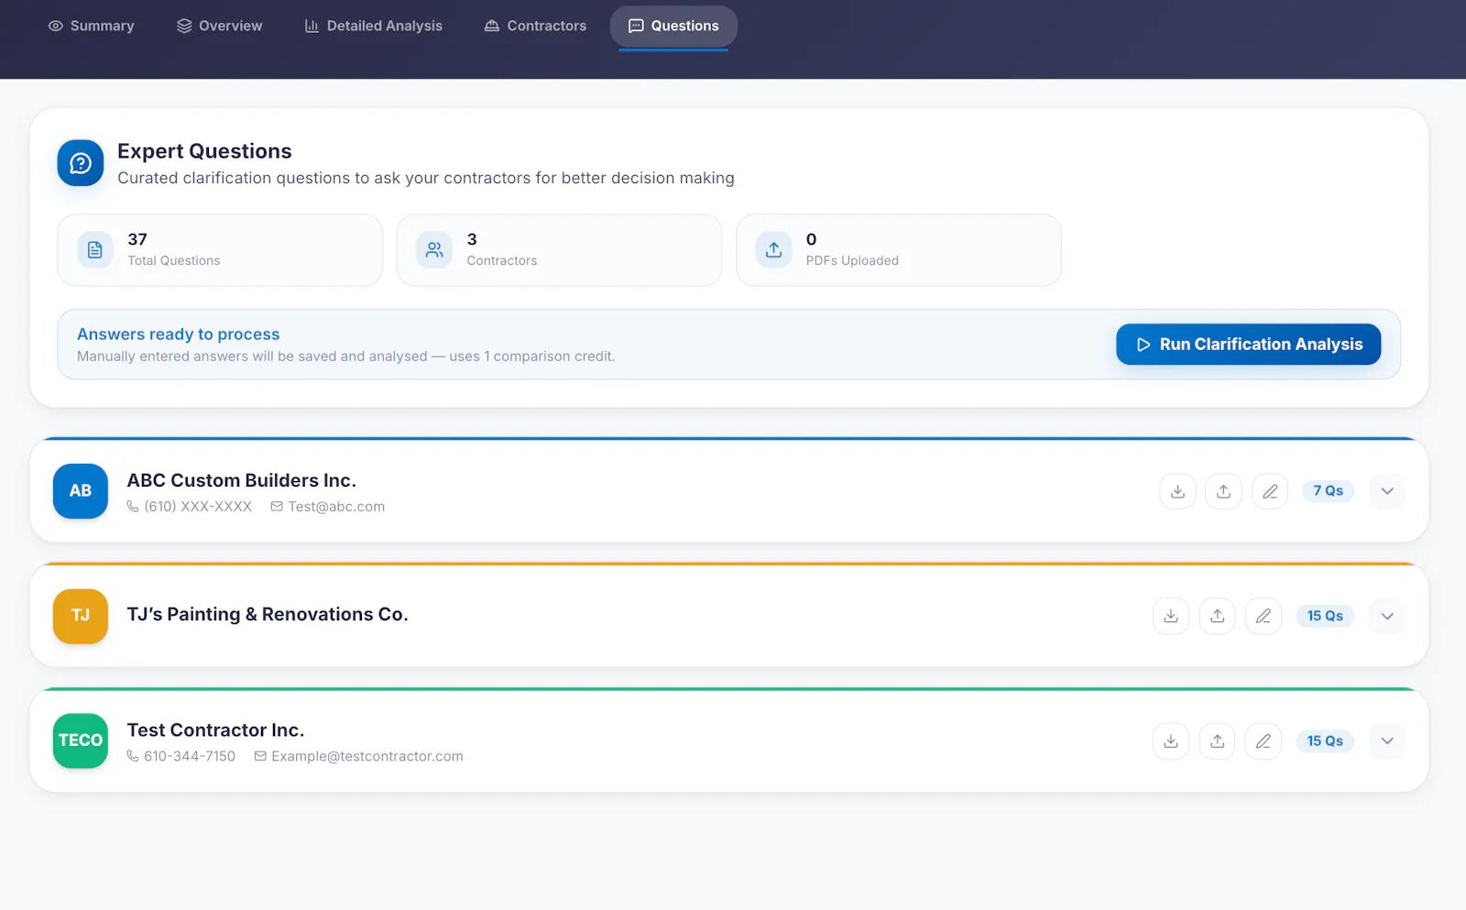The image size is (1466, 910).
Task: Run Clarification Analysis
Action: [1248, 345]
